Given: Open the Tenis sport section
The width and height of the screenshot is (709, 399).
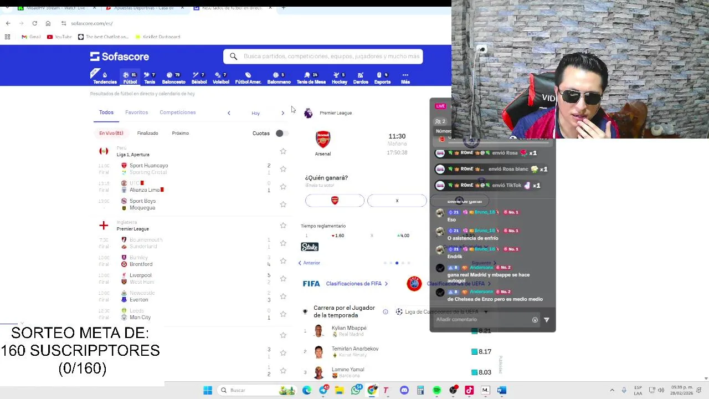Looking at the screenshot, I should pyautogui.click(x=150, y=78).
